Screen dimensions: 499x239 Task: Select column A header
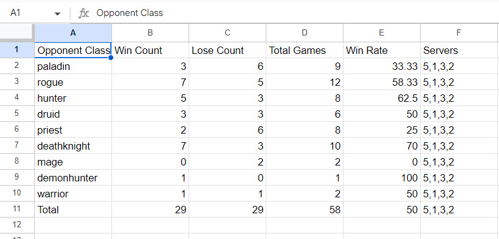[x=73, y=33]
